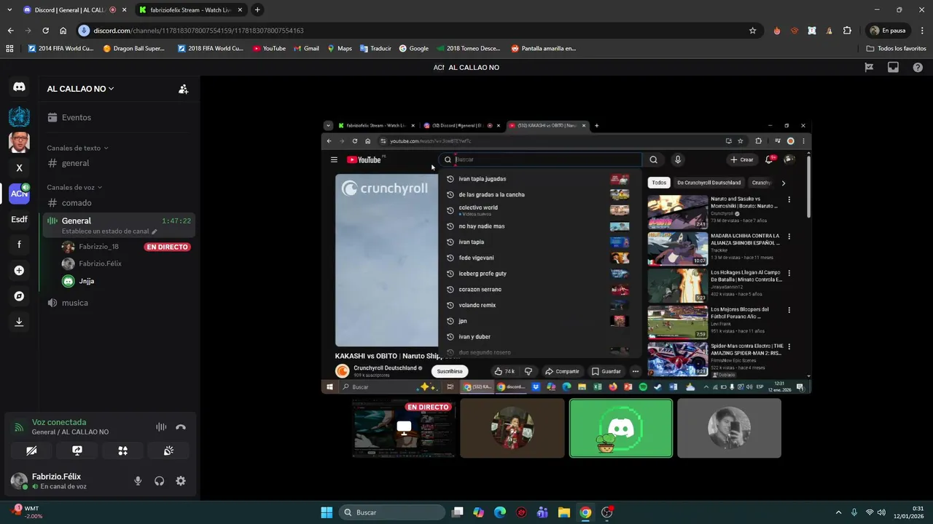
Task: Open Copilot from the taskbar
Action: click(478, 512)
